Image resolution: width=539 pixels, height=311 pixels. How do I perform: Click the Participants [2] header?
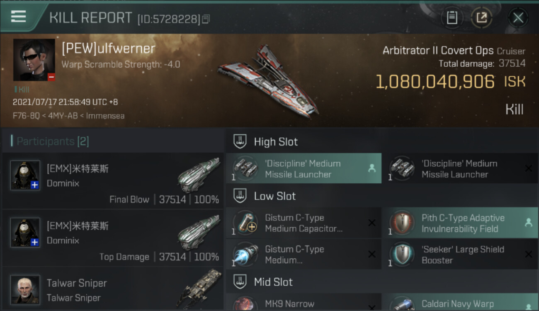coord(50,141)
